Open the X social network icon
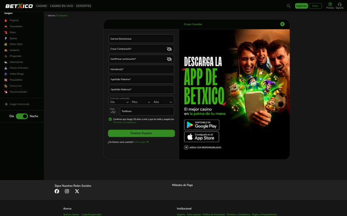 pos(77,191)
